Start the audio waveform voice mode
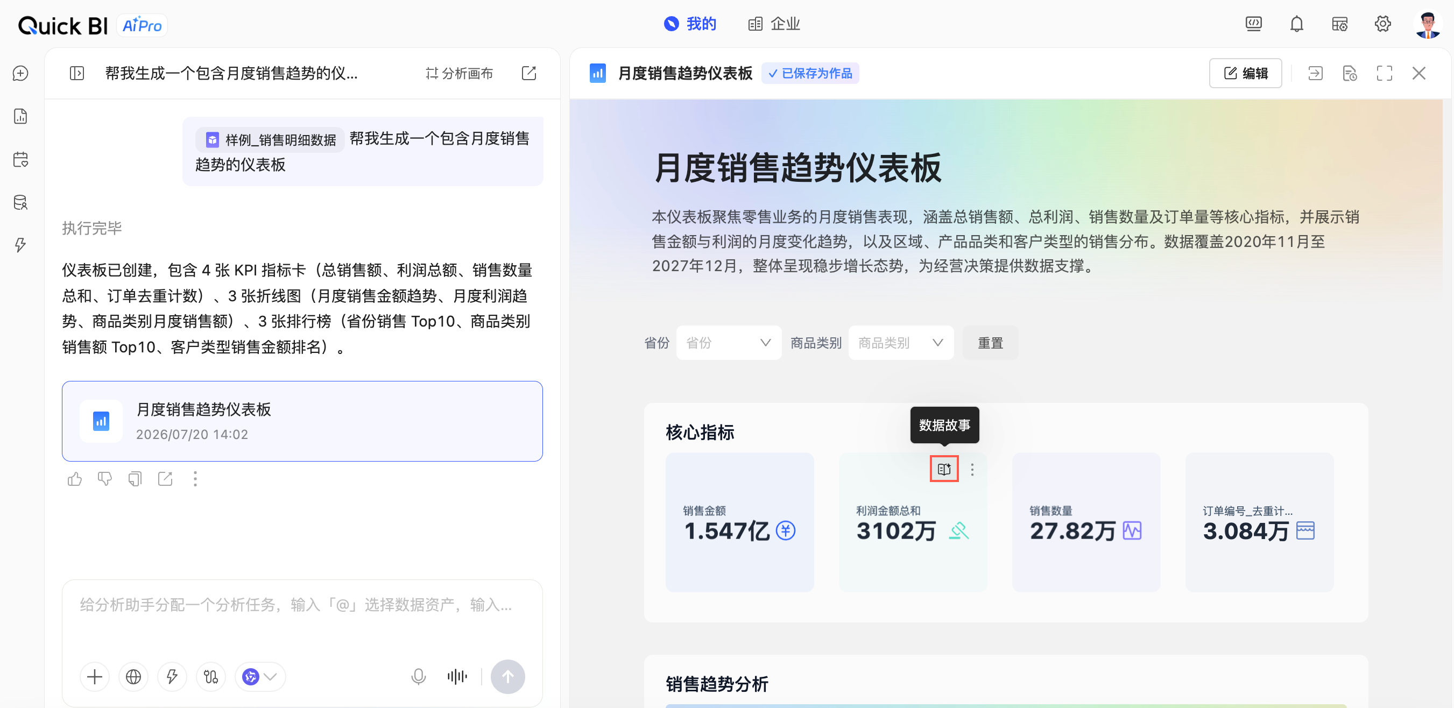Image resolution: width=1454 pixels, height=708 pixels. click(x=457, y=676)
